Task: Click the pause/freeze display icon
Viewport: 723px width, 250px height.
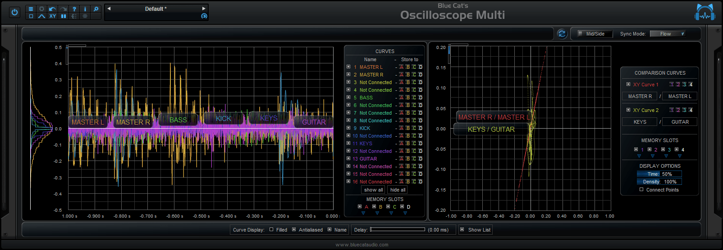Action: click(64, 16)
